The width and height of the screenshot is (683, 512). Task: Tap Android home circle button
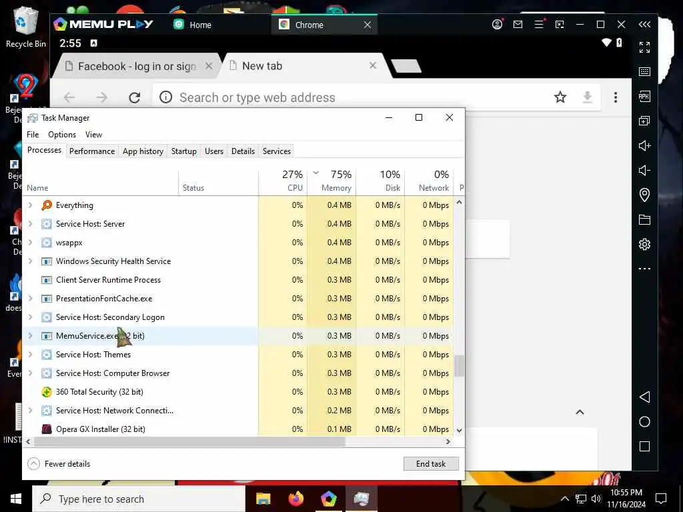click(644, 421)
